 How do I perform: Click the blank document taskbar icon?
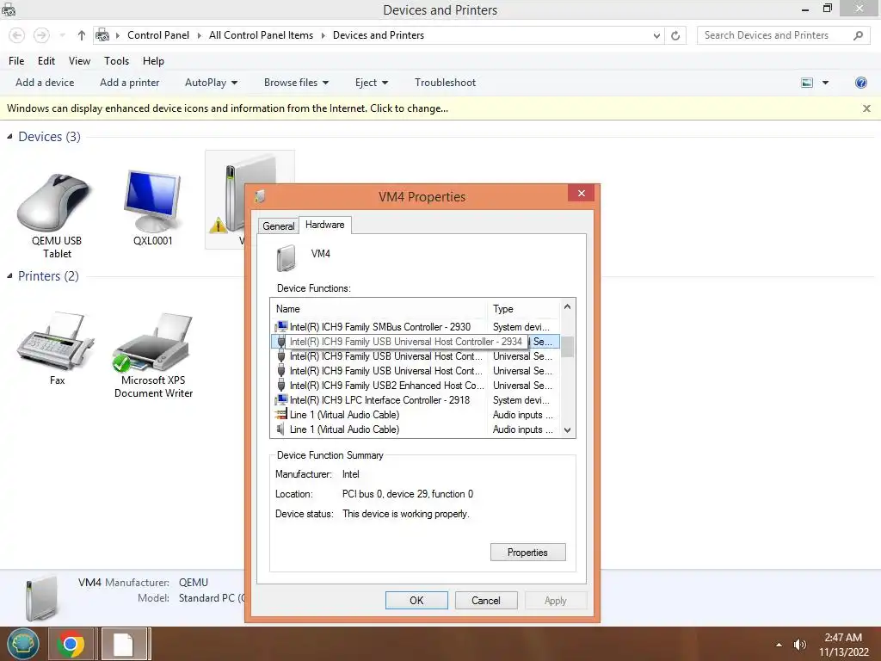pos(123,644)
